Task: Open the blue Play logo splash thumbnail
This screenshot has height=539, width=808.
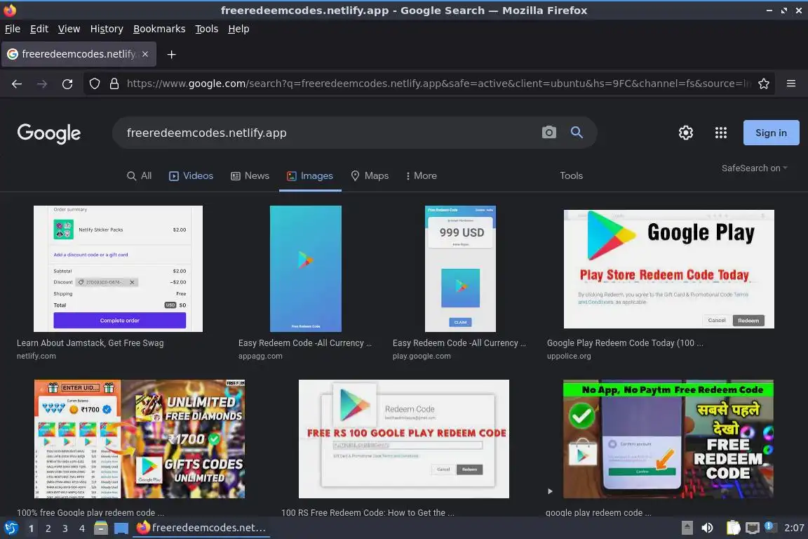Action: tap(306, 269)
